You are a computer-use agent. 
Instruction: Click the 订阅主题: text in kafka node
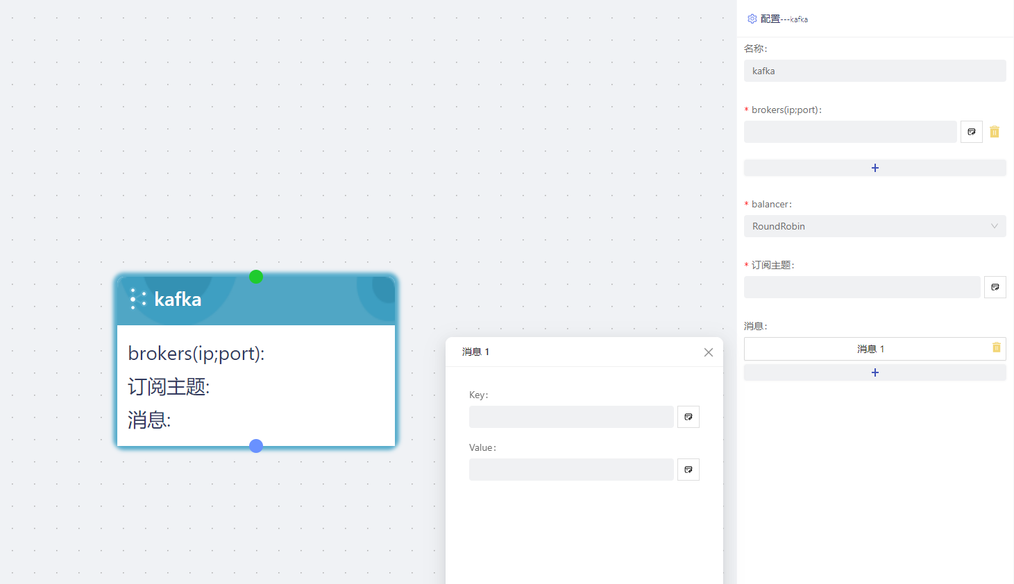pyautogui.click(x=169, y=386)
